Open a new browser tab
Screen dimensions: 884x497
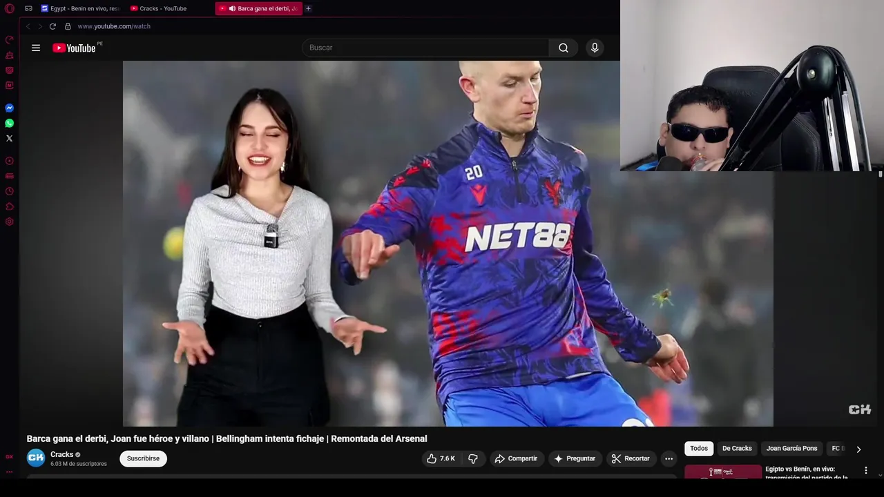point(308,8)
